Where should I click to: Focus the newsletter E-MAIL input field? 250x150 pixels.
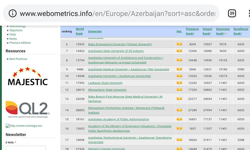[x=26, y=148]
